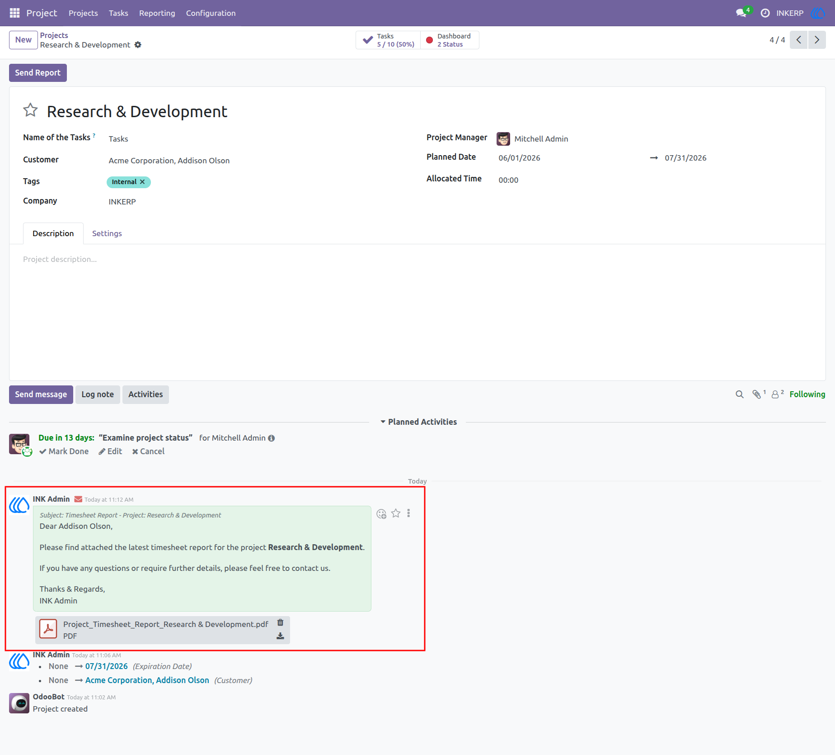Click Send message button
Image resolution: width=835 pixels, height=755 pixels.
coord(41,394)
